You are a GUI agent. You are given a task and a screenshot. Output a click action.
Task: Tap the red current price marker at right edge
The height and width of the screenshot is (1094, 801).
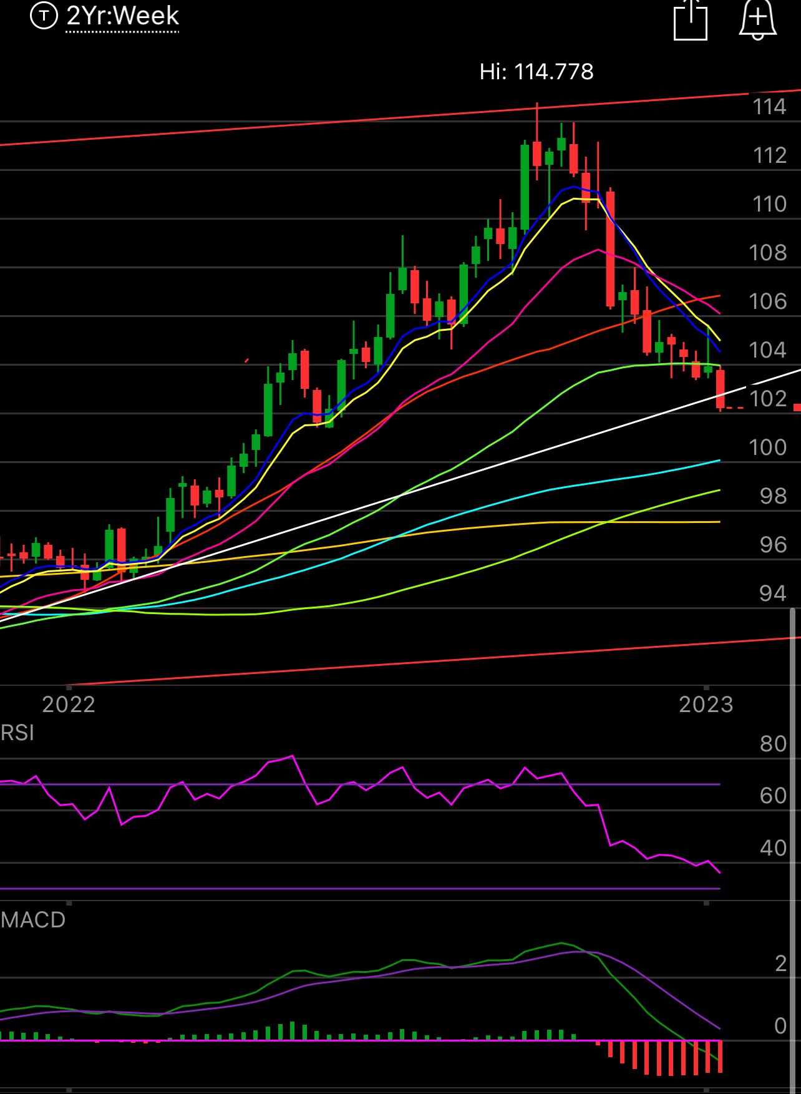click(797, 408)
